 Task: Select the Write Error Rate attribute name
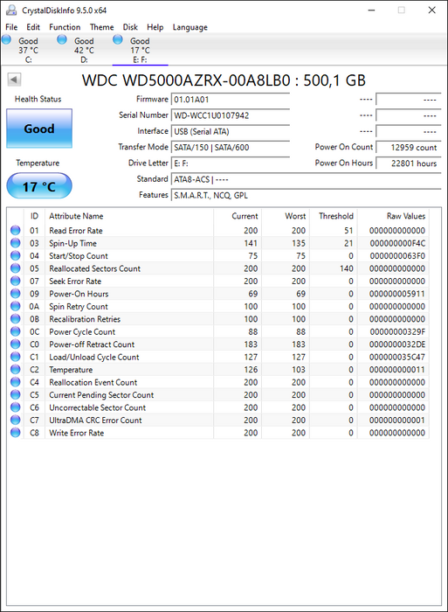(x=77, y=433)
